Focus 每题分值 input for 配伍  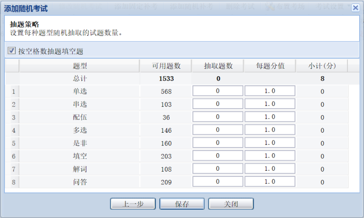click(x=270, y=117)
